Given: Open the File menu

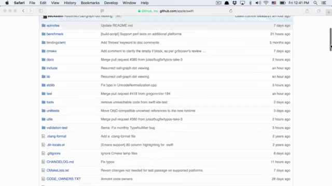Looking at the screenshot, I should coord(32,3).
